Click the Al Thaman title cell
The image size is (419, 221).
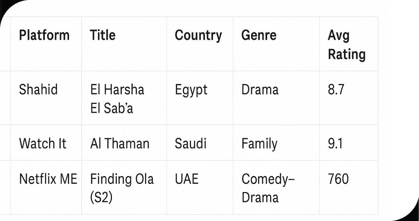pos(120,144)
